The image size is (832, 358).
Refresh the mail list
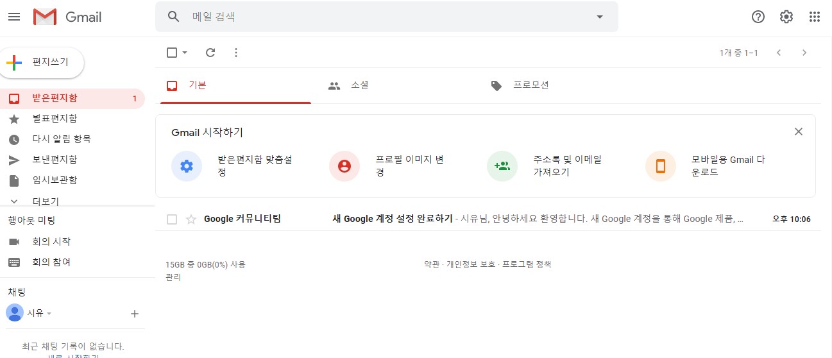point(210,53)
